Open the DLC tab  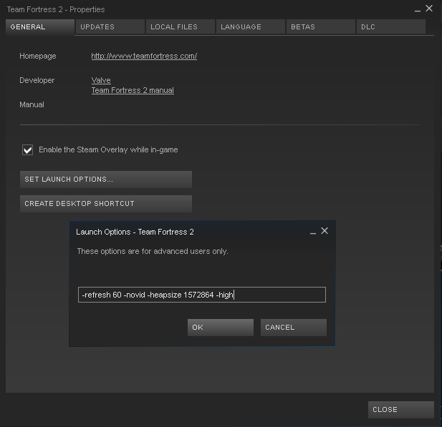point(391,27)
